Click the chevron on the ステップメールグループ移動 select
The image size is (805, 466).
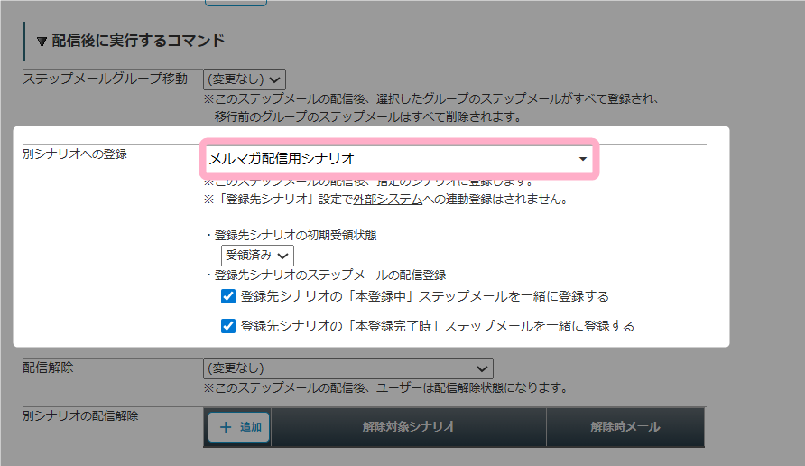[x=275, y=79]
